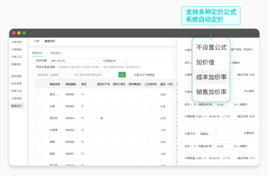The image size is (268, 176).
Task: Click the product code cell 000002
Action: tap(70, 94)
